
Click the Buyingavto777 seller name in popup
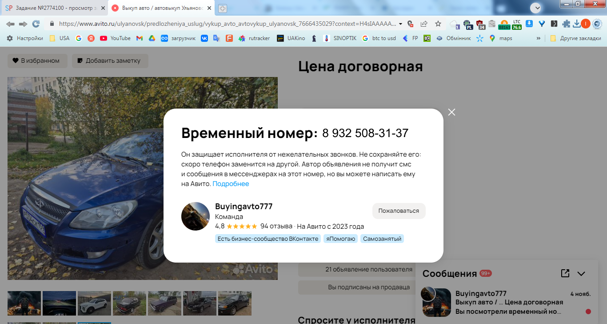coord(244,207)
